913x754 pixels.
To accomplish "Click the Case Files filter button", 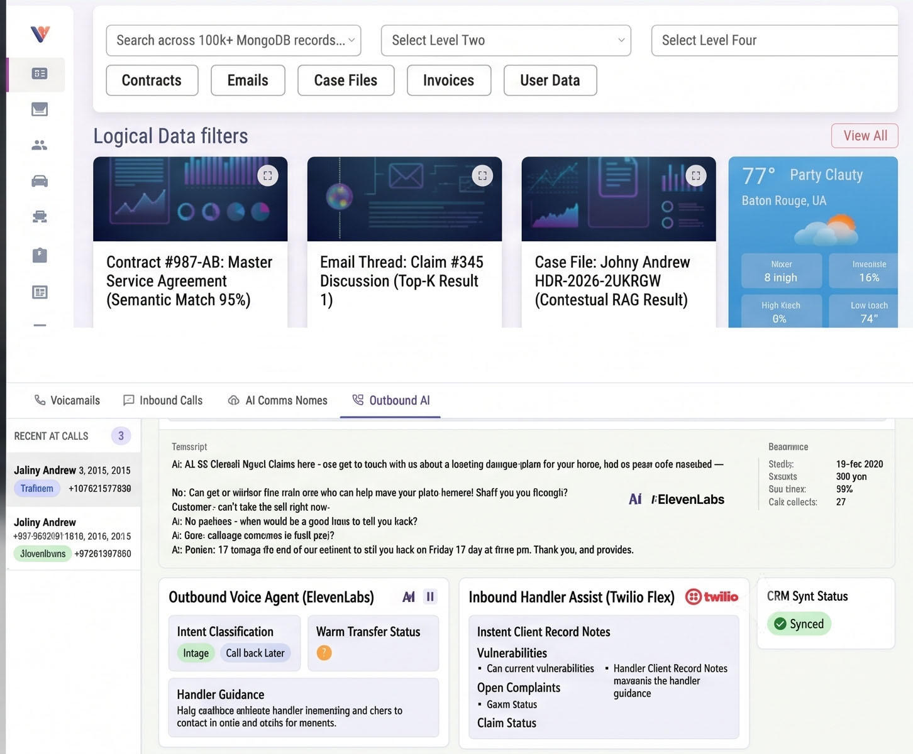I will (346, 80).
